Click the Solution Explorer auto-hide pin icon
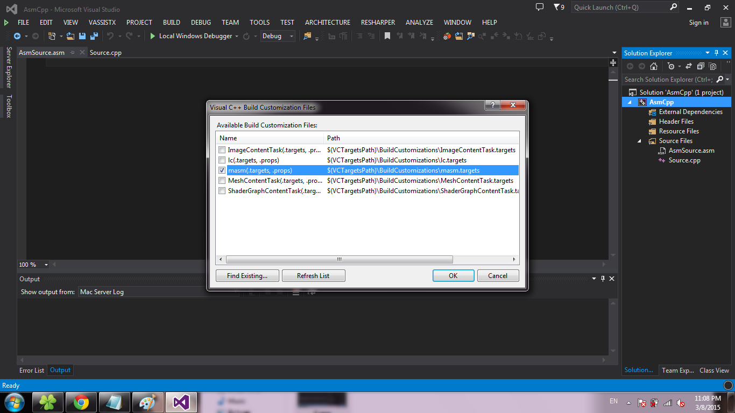The image size is (735, 413). 716,53
